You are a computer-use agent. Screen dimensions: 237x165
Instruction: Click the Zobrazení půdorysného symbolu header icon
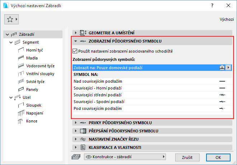tap(83, 41)
